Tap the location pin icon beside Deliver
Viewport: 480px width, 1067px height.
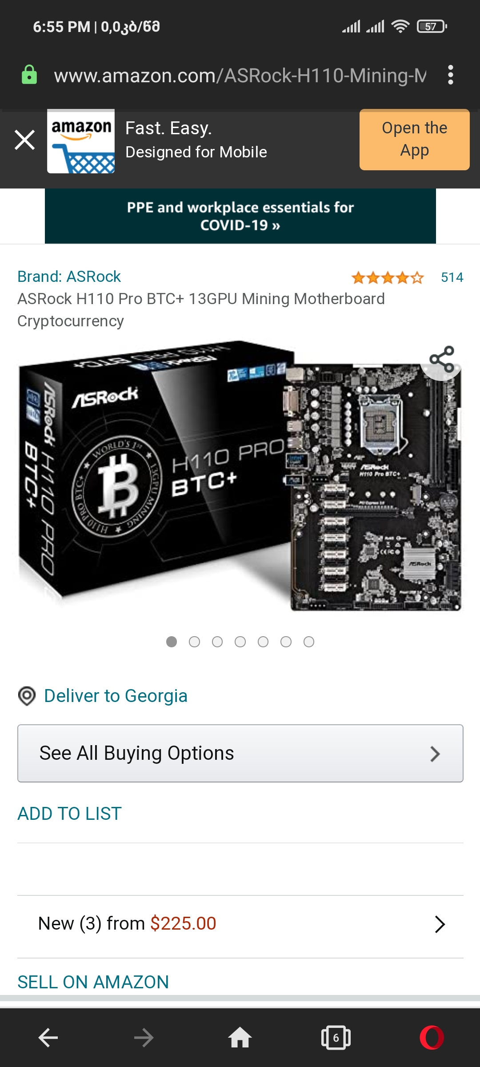coord(27,696)
